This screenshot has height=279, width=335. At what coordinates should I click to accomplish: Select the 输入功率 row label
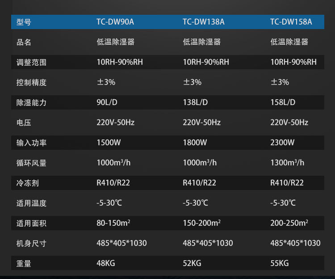tap(31, 143)
